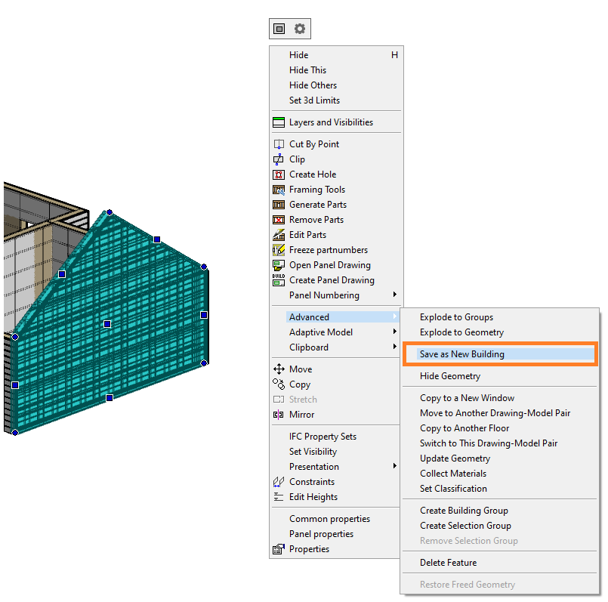Open Framing Tools from the context menu

[x=316, y=190]
